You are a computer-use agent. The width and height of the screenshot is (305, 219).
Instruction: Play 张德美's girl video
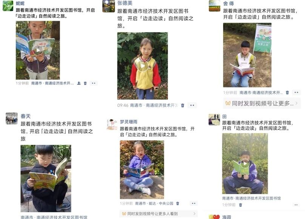[x=142, y=66]
